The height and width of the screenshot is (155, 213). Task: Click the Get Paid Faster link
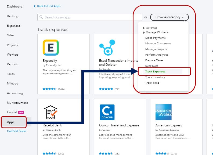tap(17, 131)
